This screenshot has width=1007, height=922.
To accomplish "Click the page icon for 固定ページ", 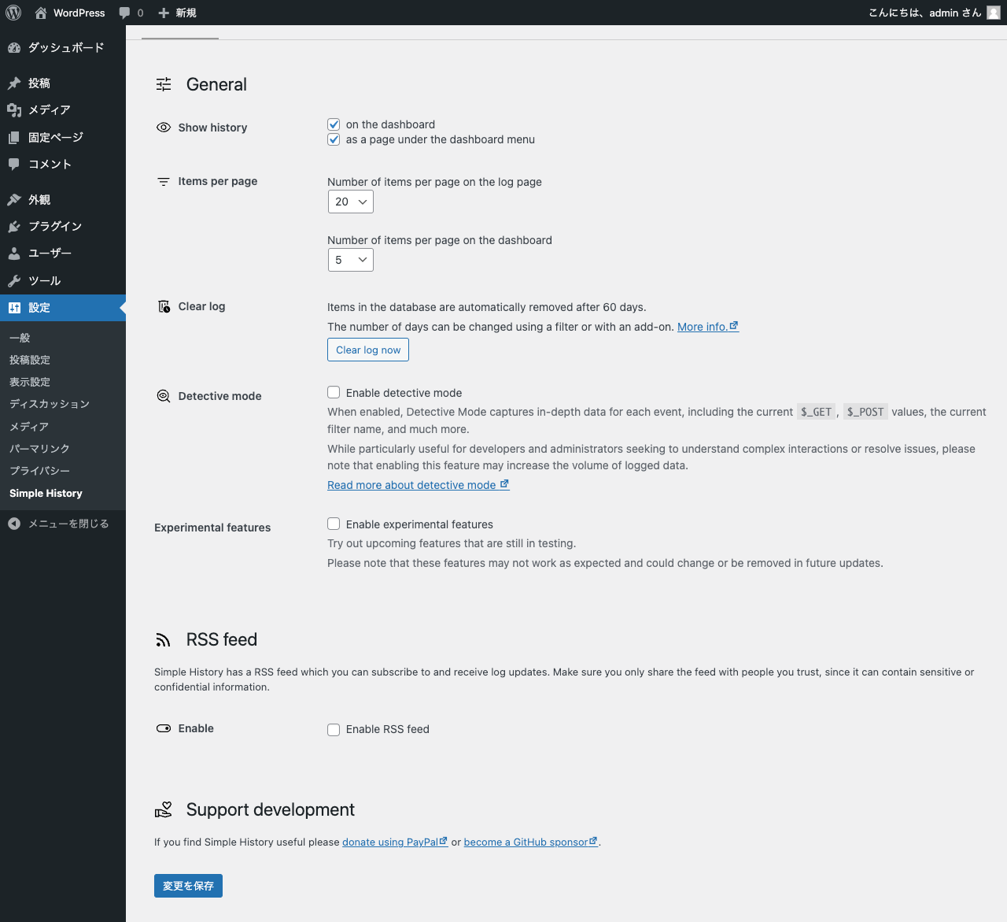I will pos(14,137).
